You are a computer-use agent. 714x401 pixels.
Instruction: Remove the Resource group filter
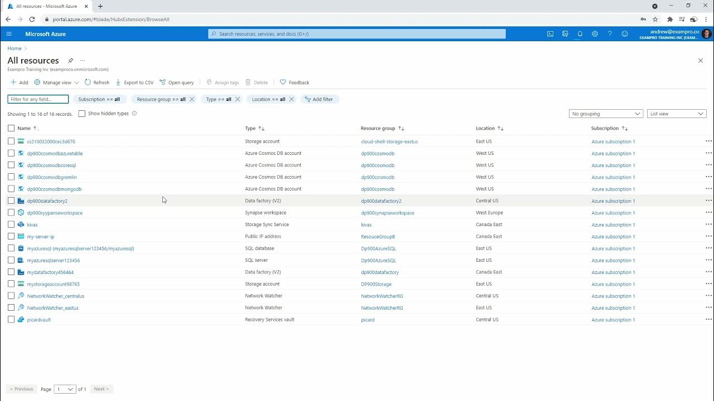(192, 99)
